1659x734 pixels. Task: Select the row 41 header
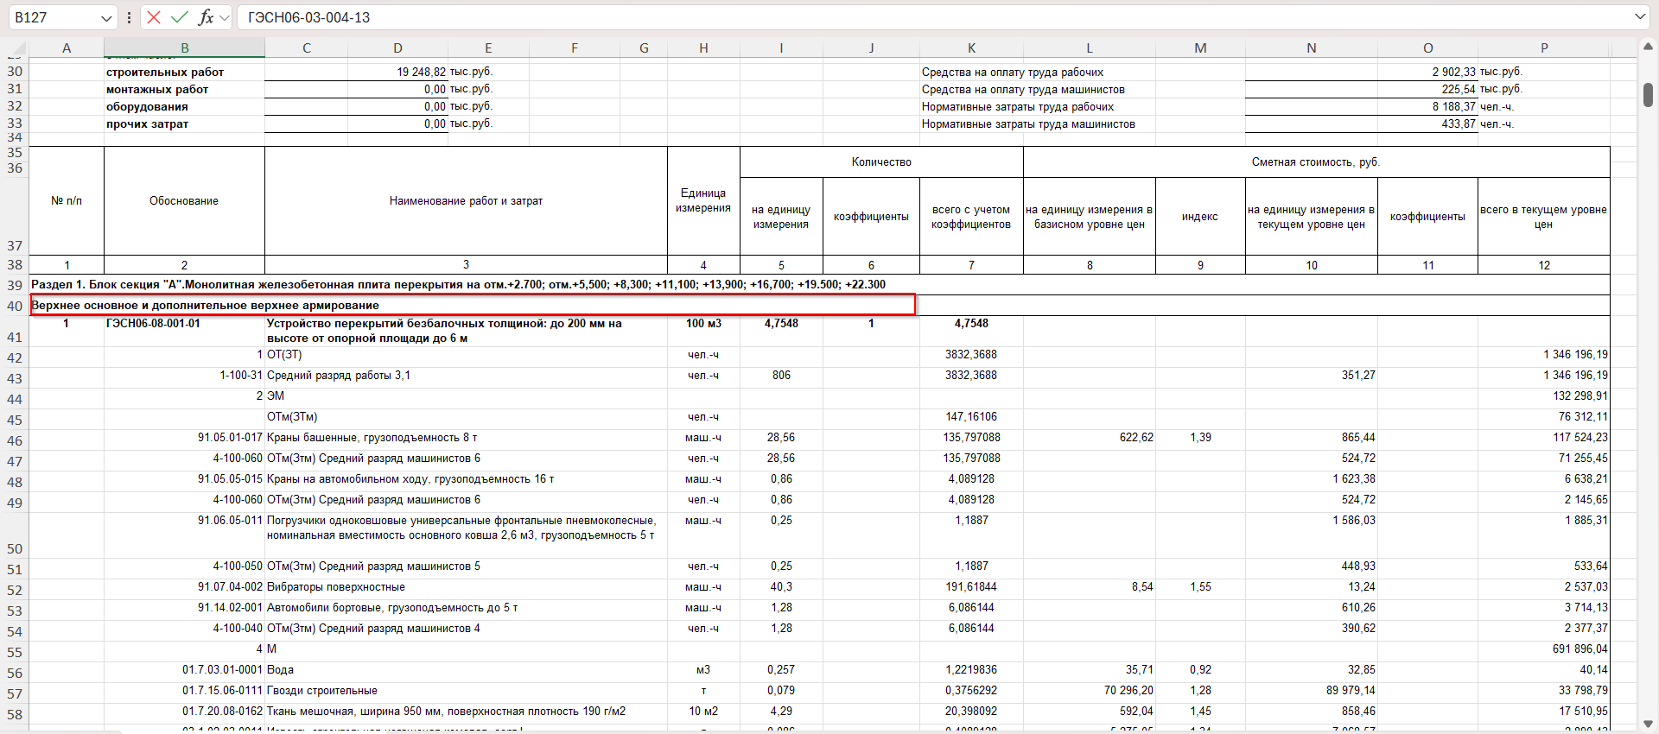click(x=15, y=336)
